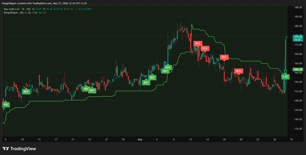Image resolution: width=306 pixels, height=155 pixels.
Task: Click the SELL label above date 18
Action: [224, 58]
